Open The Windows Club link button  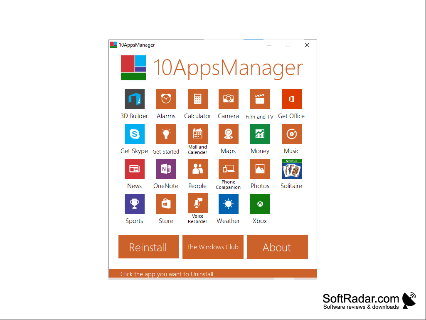coord(213,247)
